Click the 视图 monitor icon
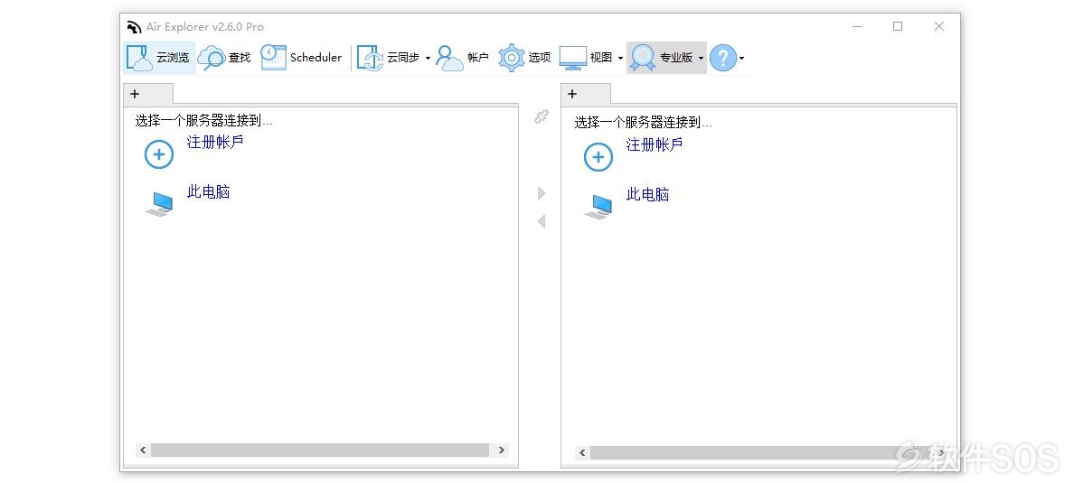1074x483 pixels. (572, 58)
